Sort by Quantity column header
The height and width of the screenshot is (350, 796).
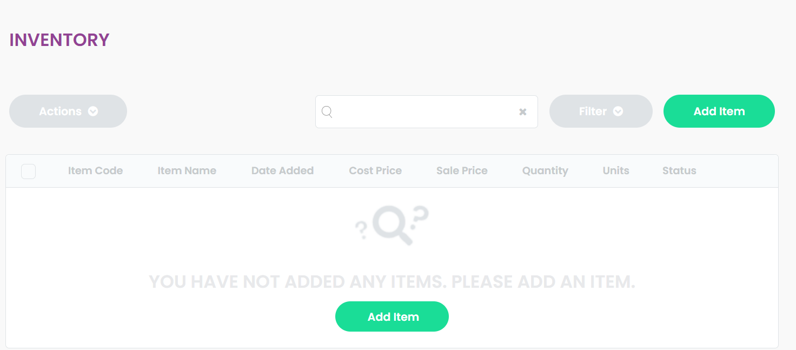[x=545, y=171]
